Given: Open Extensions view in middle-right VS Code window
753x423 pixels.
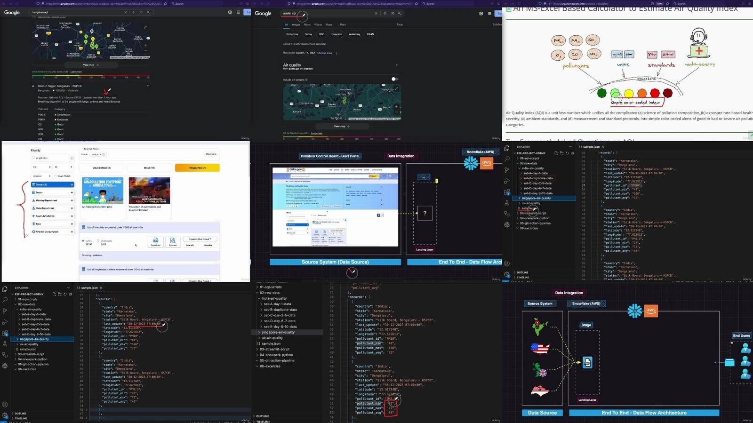Looking at the screenshot, I should click(506, 192).
